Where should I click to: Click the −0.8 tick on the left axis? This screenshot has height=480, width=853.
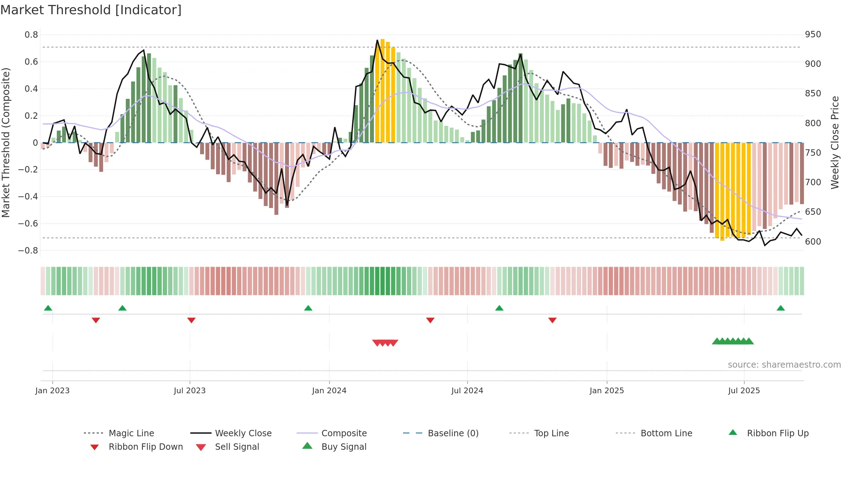28,251
